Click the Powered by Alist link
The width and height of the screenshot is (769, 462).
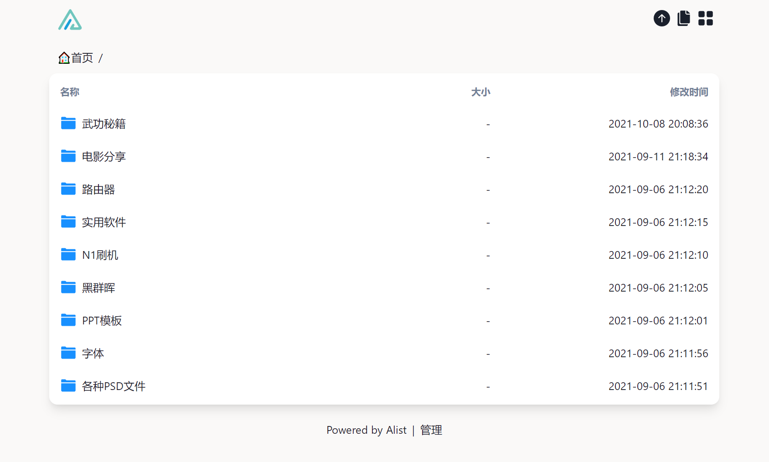pos(366,430)
